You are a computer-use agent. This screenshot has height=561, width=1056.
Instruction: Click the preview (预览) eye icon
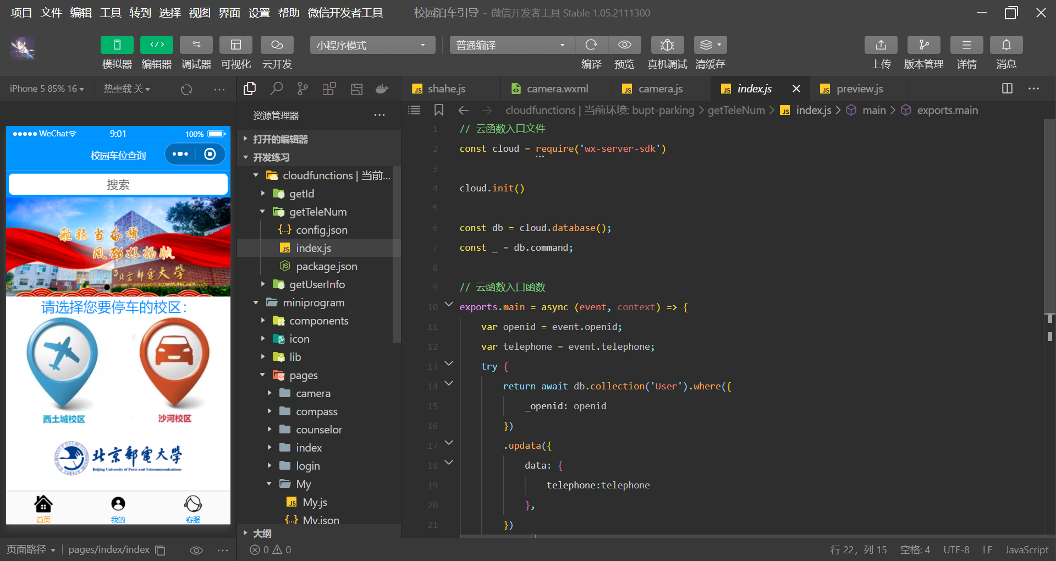point(624,45)
